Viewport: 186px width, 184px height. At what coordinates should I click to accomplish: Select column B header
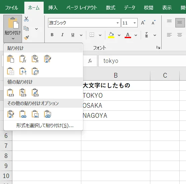(x=116, y=76)
